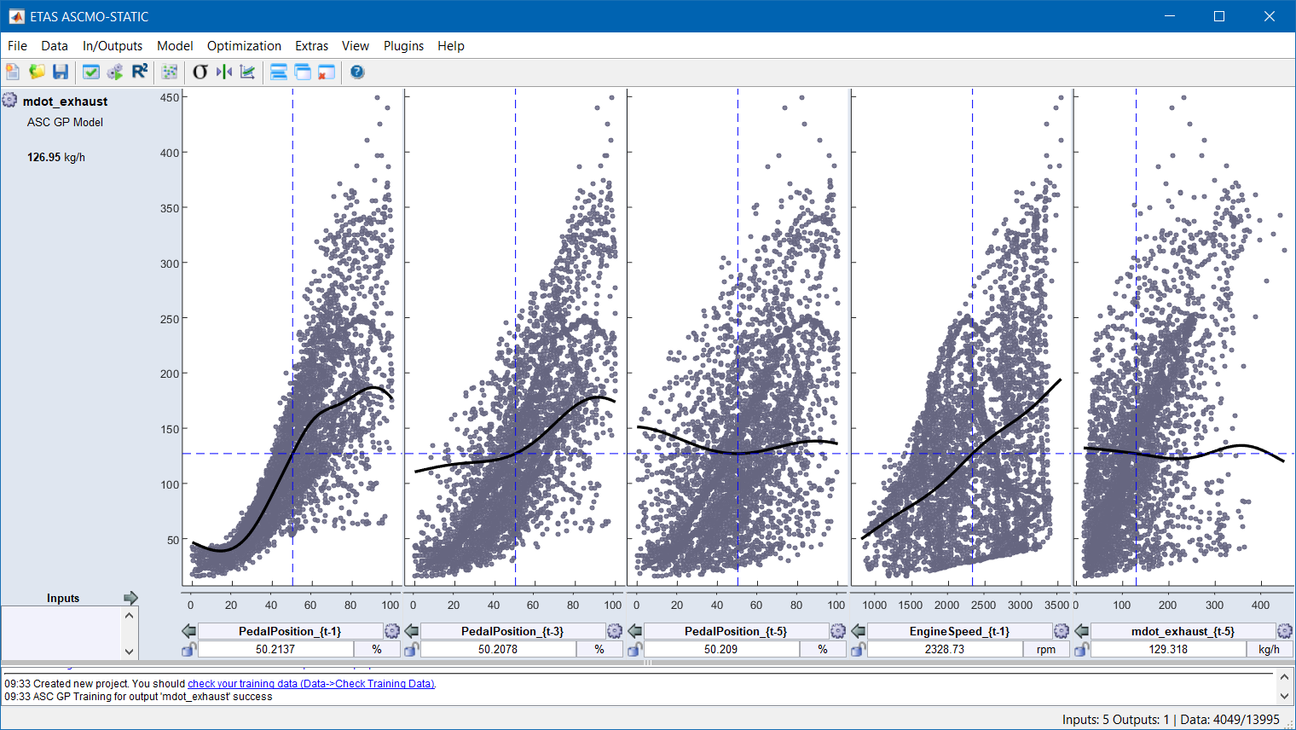Toggle the lock for PedalPosition_{t-1} value

(x=188, y=650)
